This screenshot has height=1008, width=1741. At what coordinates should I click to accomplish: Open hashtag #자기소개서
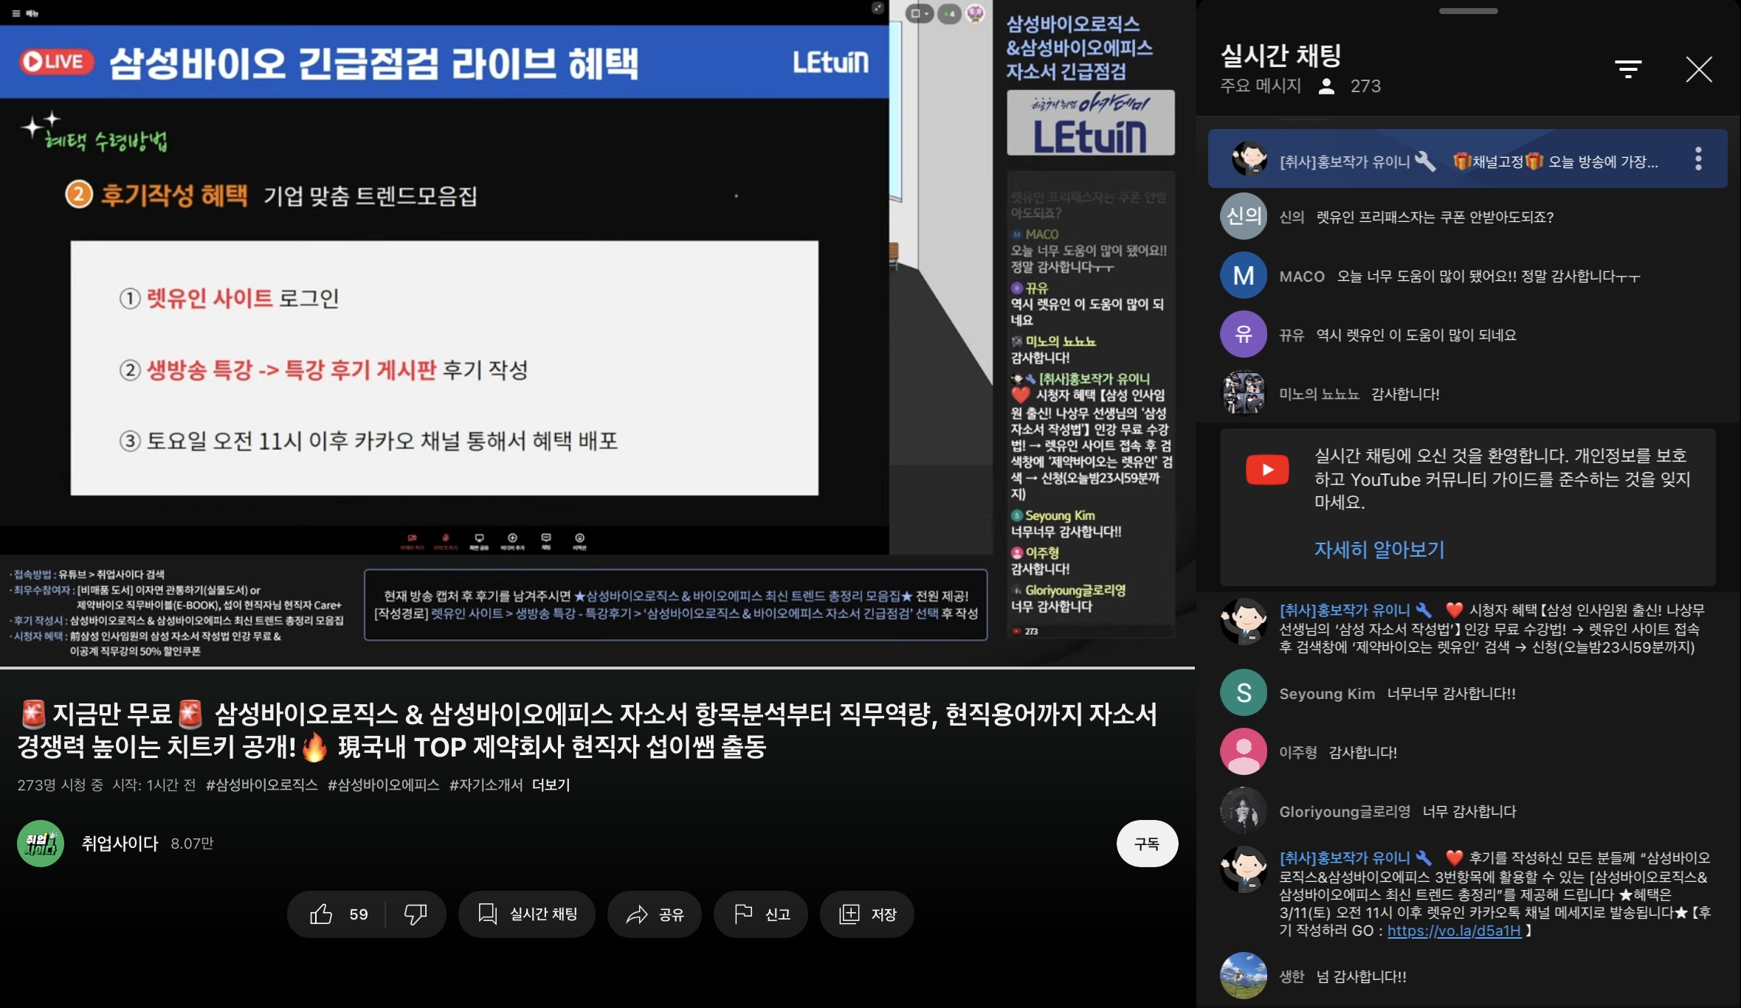coord(486,785)
